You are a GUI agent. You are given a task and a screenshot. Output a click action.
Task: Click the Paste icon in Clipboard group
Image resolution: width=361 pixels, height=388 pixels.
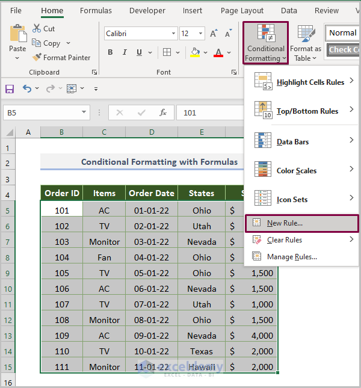pos(17,34)
